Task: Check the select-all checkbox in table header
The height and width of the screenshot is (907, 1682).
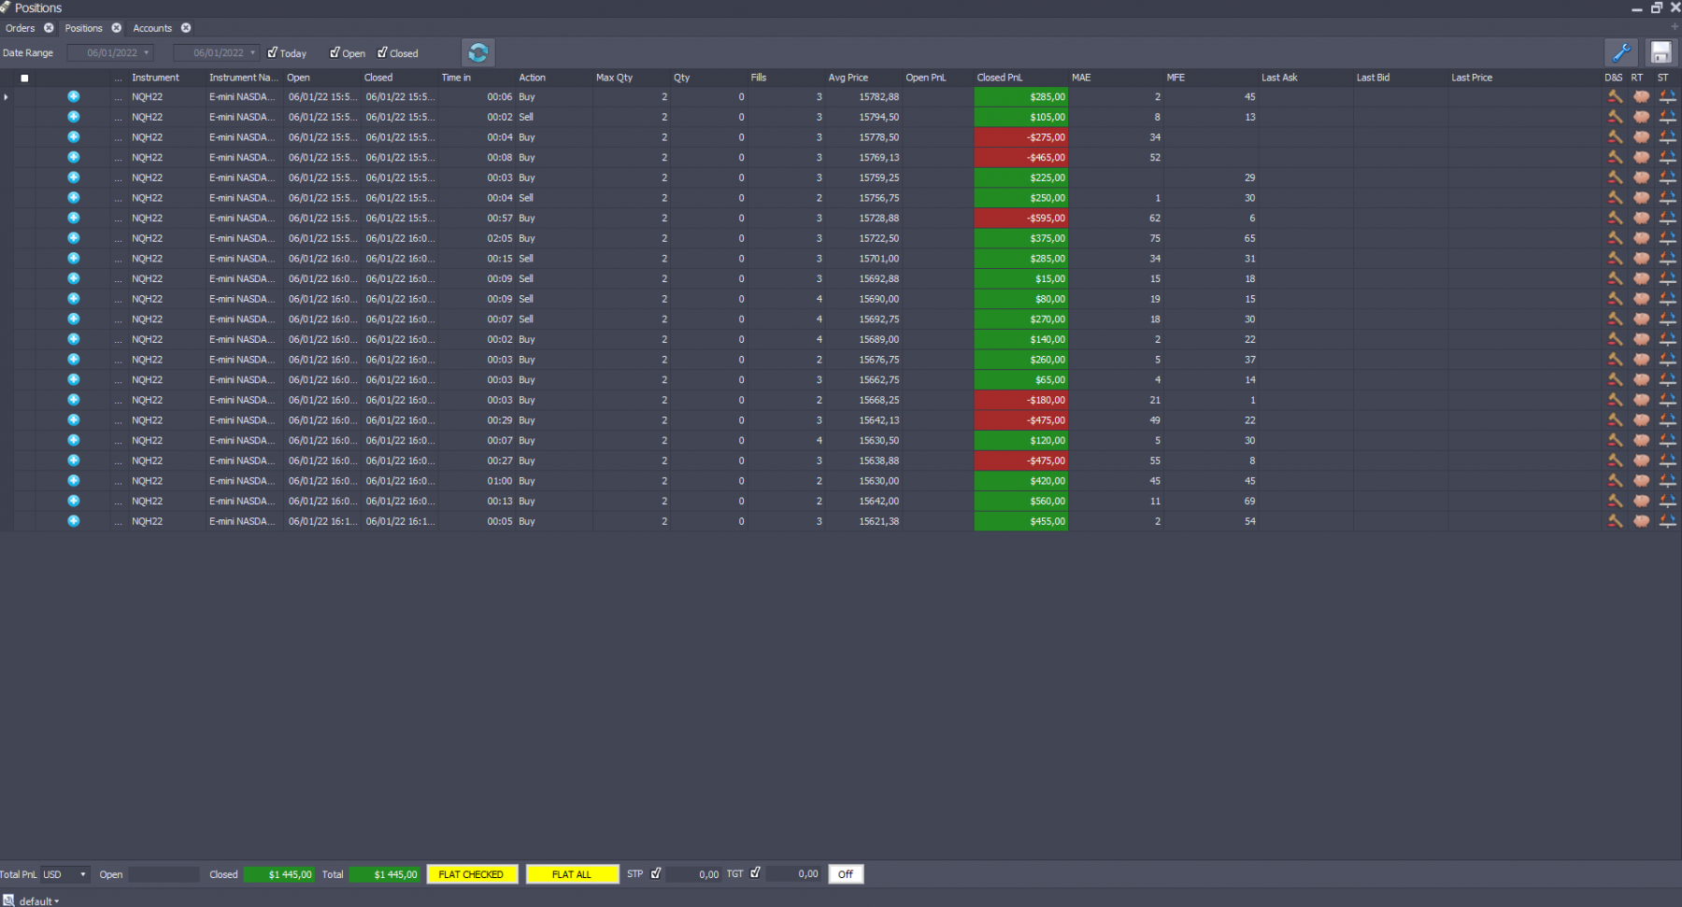Action: [24, 78]
